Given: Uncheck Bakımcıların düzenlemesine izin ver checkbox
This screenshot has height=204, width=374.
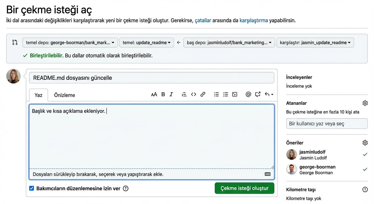Looking at the screenshot, I should pos(32,188).
